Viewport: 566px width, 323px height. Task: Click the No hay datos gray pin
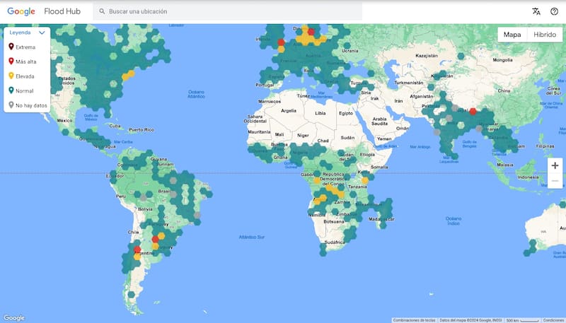coord(11,105)
